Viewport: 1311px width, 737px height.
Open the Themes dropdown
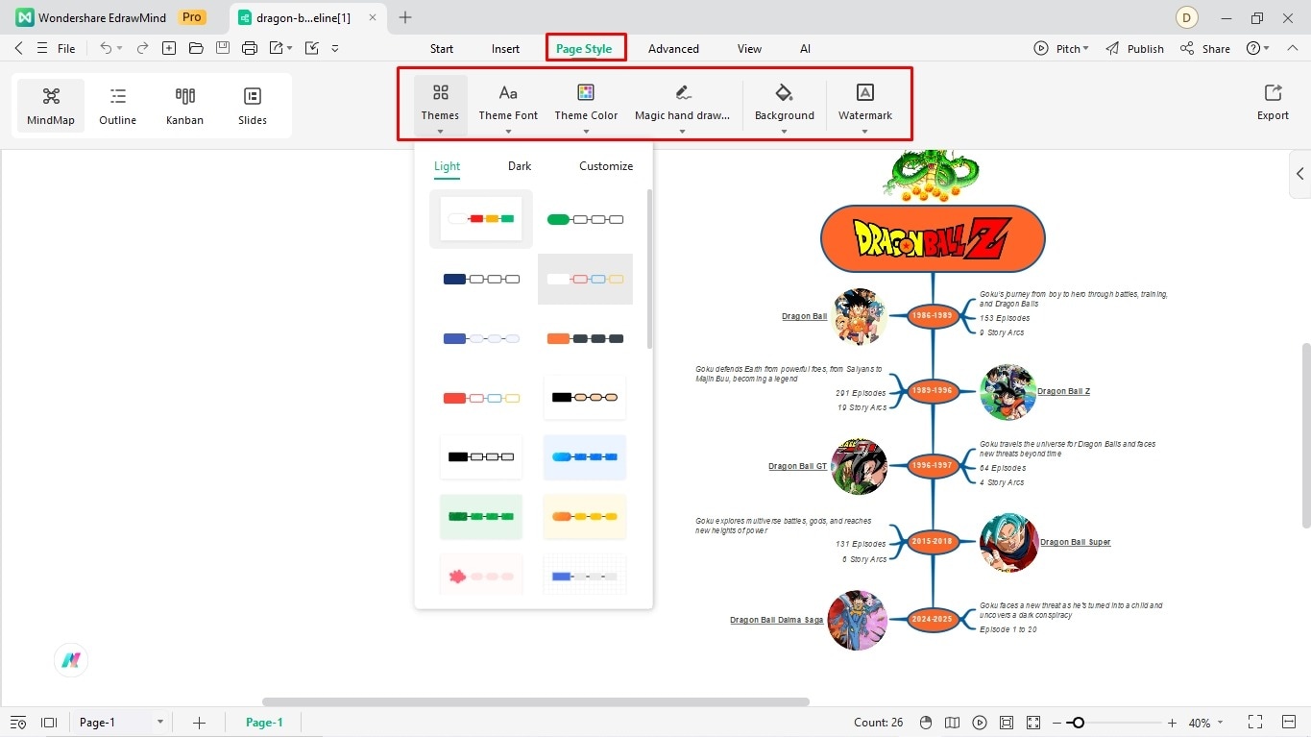click(440, 105)
